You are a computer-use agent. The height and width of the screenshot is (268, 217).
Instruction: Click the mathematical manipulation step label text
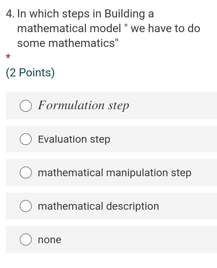(x=114, y=173)
